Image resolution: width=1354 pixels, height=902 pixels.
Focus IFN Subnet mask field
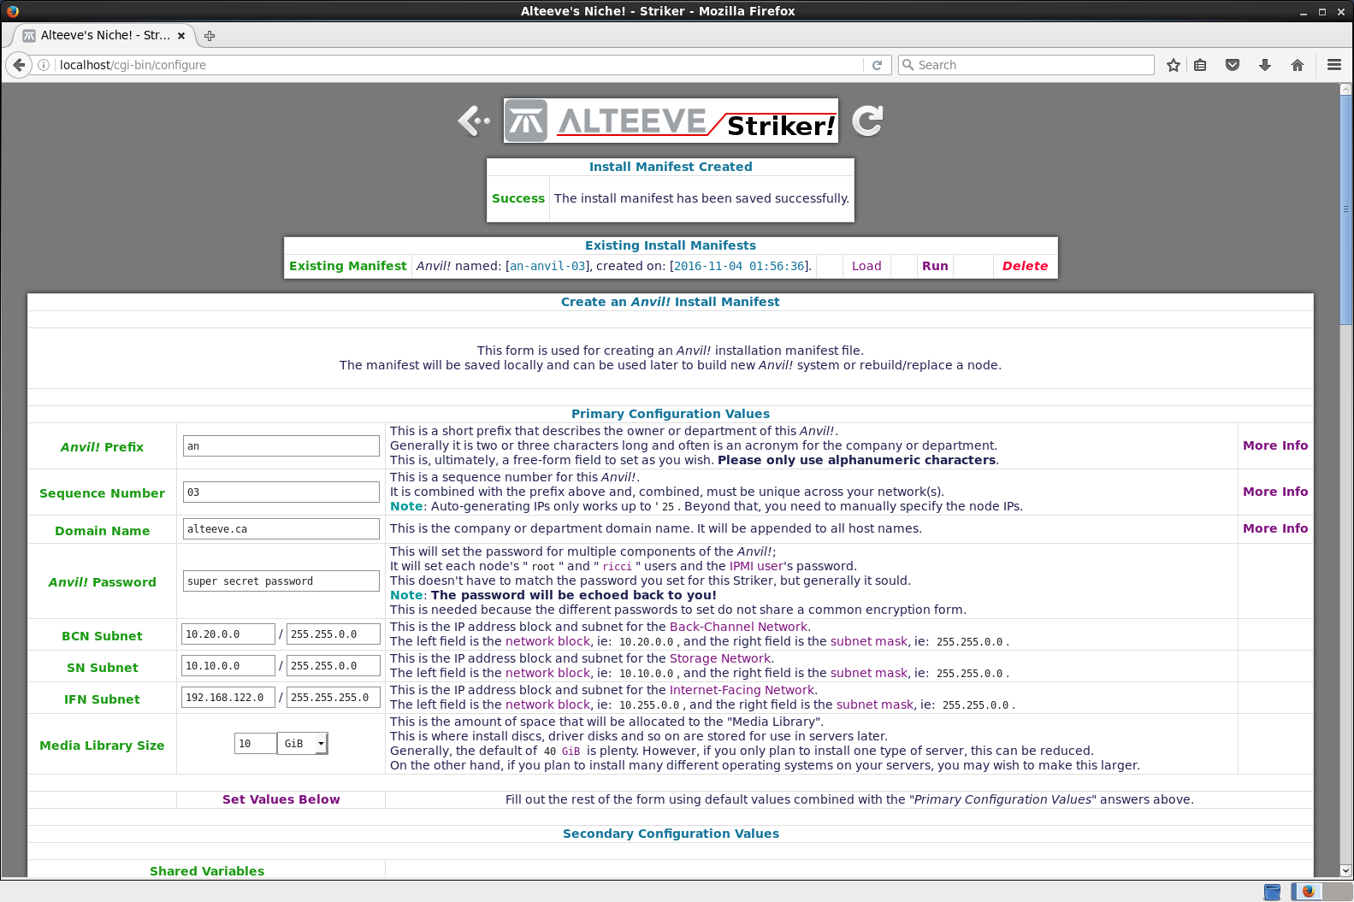click(x=334, y=698)
